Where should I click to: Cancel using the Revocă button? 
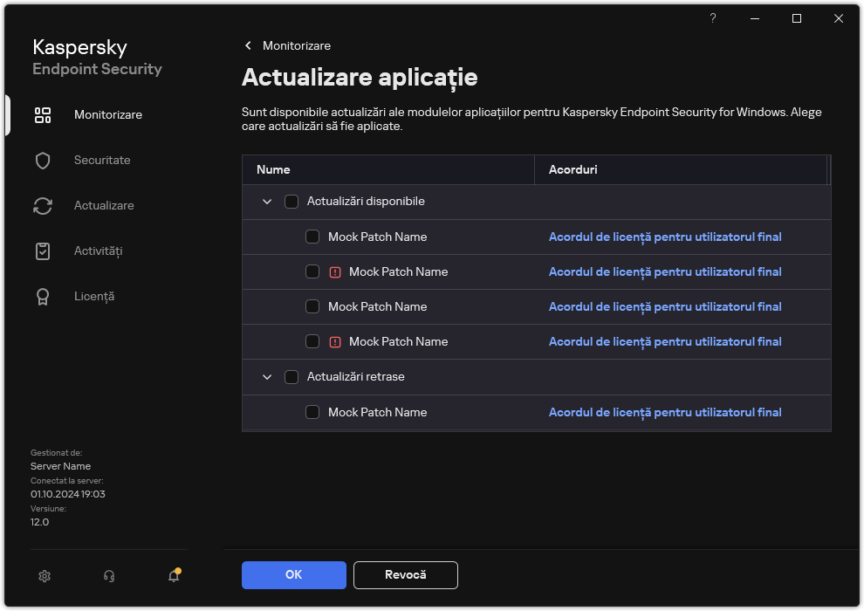click(405, 574)
